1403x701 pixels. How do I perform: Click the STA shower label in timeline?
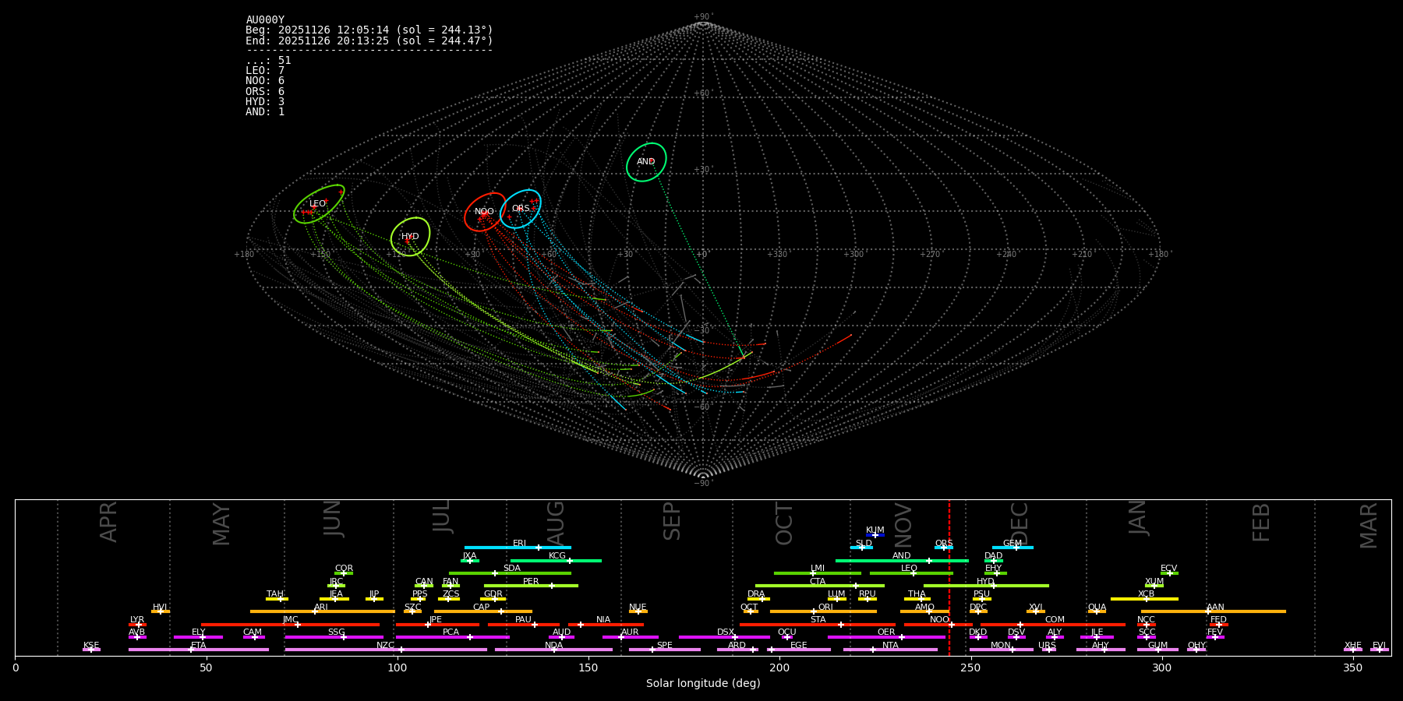(818, 620)
